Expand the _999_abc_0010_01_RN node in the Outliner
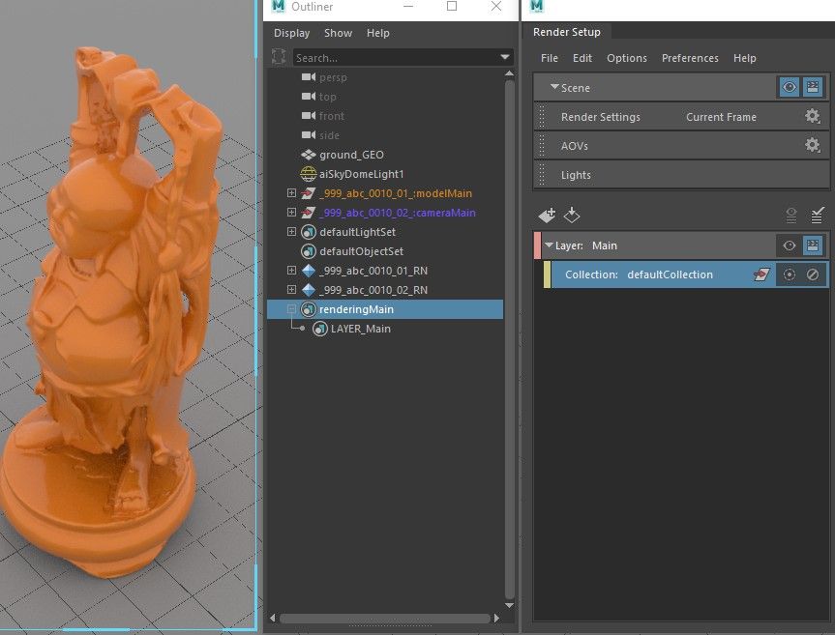 pyautogui.click(x=291, y=271)
